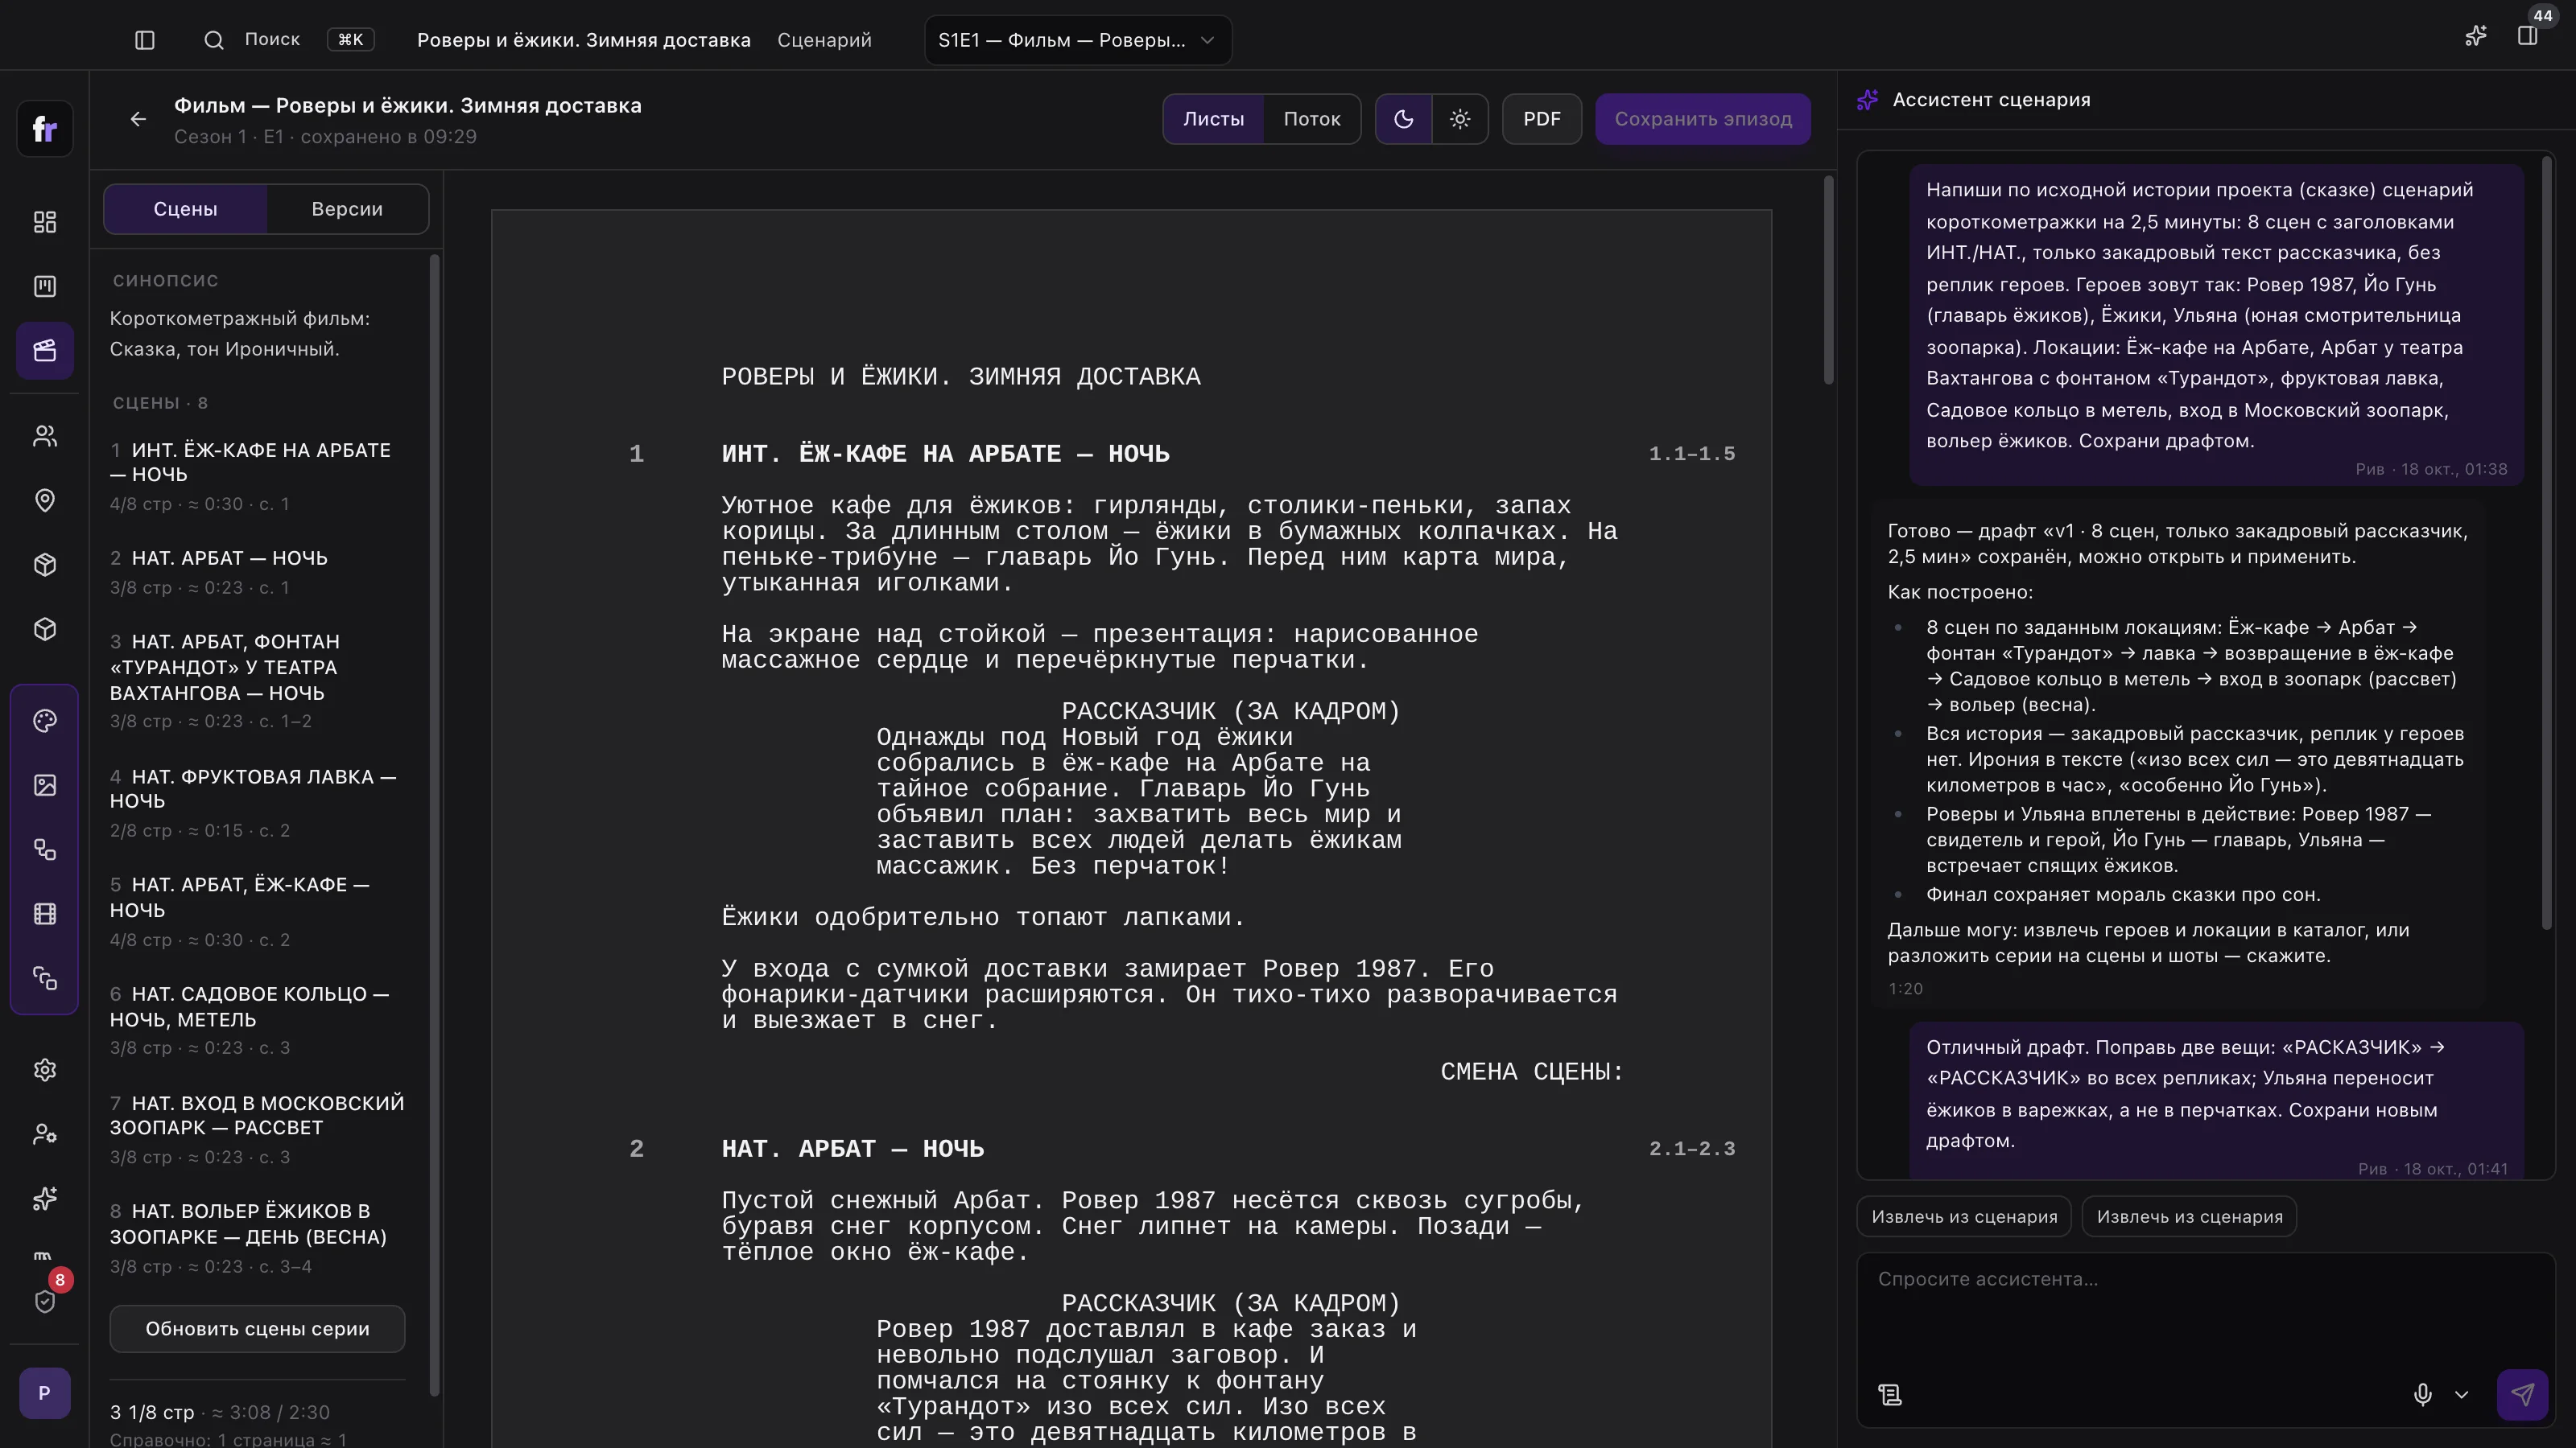2576x1448 pixels.
Task: Switch to the Сцены tab
Action: coord(185,209)
